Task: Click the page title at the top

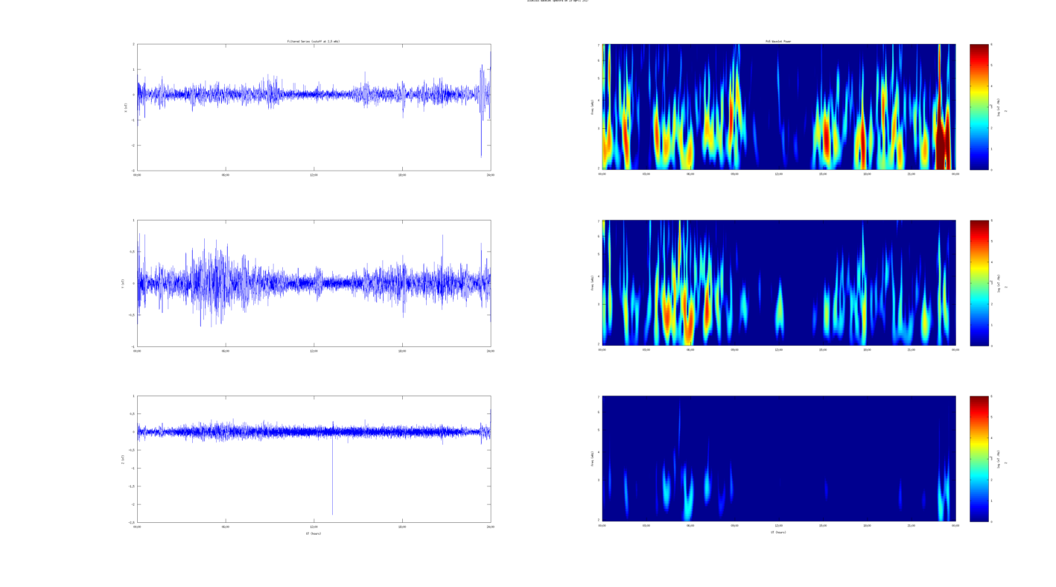Action: 558,1
